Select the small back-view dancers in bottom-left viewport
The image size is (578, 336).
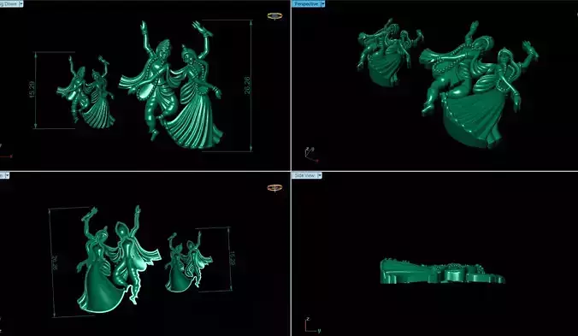188,262
